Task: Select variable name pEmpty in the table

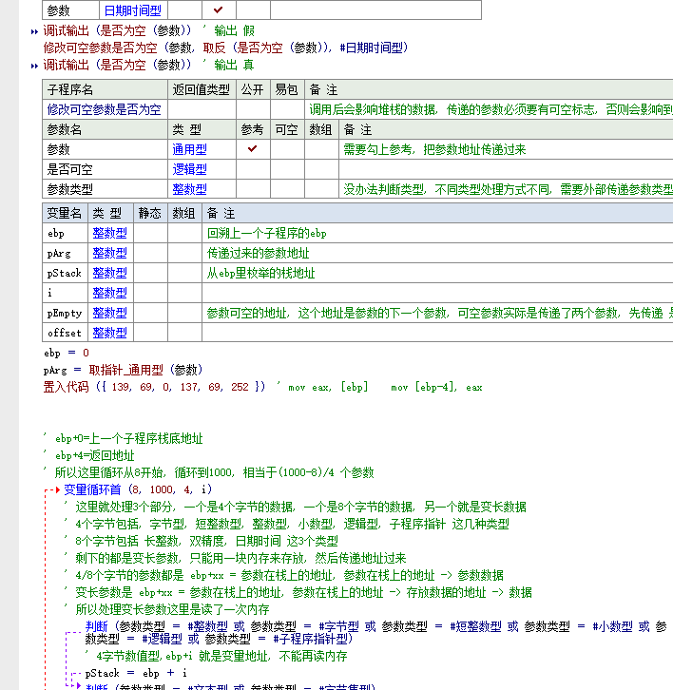Action: (x=65, y=314)
